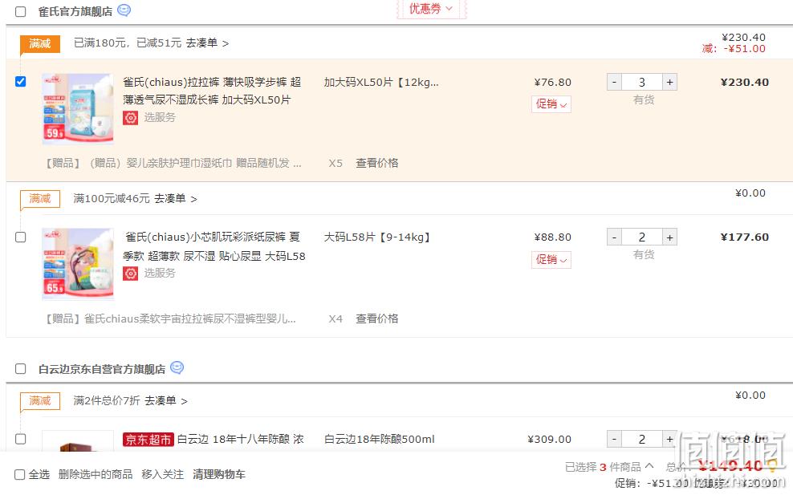Select all items from 雀氏官方旗舰店
Image resolution: width=793 pixels, height=495 pixels.
pyautogui.click(x=21, y=11)
